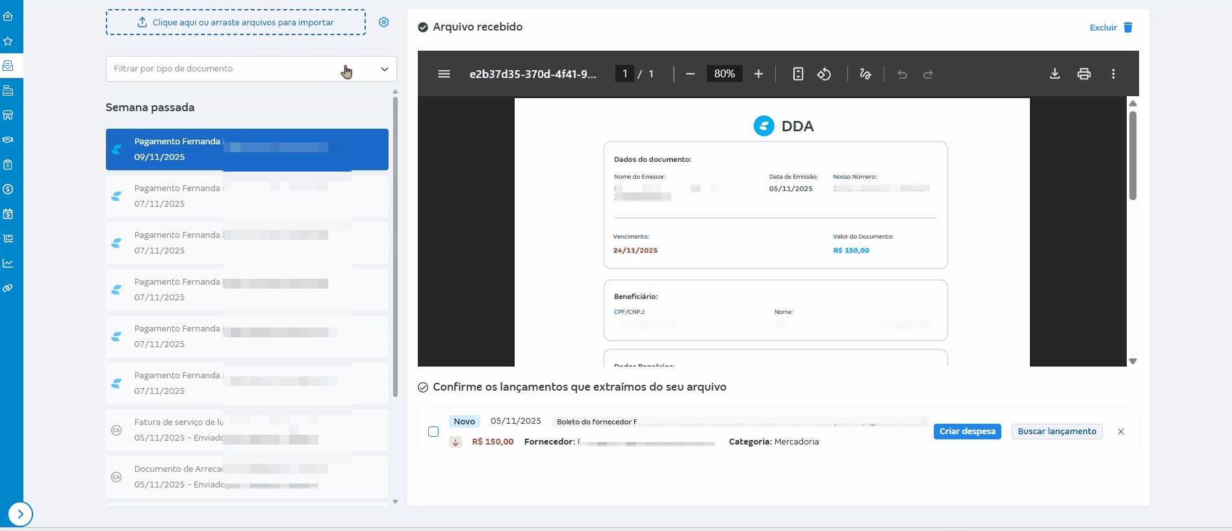Click the expense down-arrow icon

pyautogui.click(x=456, y=442)
